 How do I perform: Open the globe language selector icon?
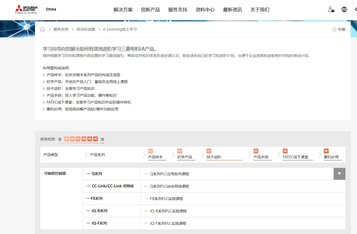[344, 9]
